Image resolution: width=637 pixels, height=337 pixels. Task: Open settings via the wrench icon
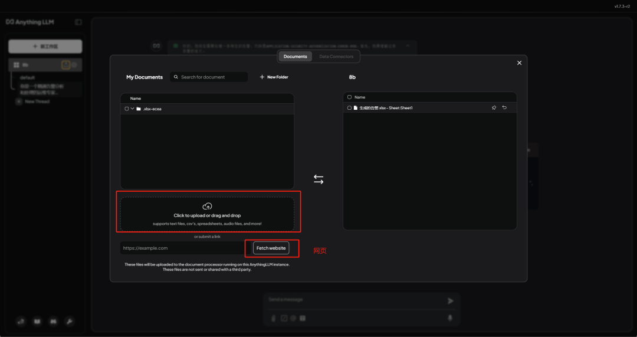tap(69, 322)
